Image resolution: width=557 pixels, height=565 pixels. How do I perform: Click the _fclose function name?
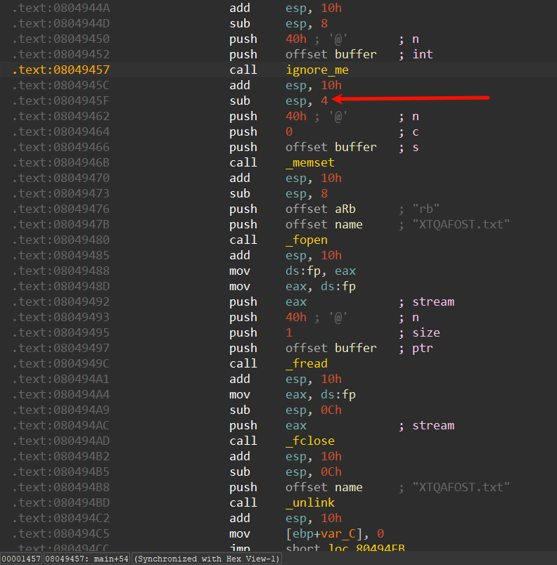tap(310, 441)
